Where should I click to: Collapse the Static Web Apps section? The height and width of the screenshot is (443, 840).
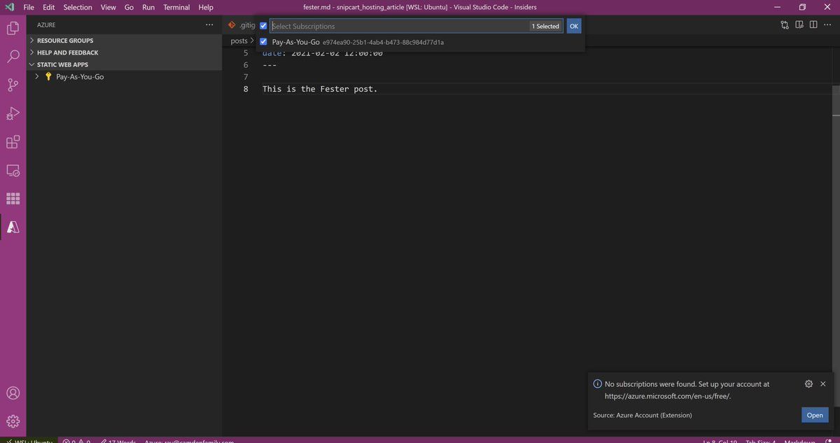coord(62,64)
